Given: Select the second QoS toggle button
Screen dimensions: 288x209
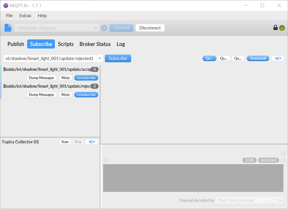Looking at the screenshot, I should pyautogui.click(x=223, y=58).
